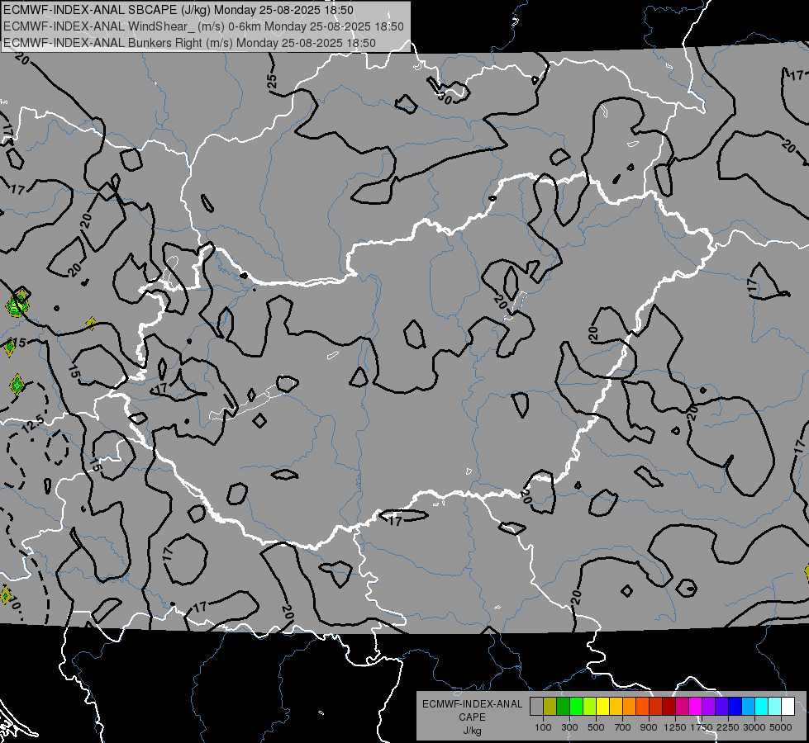Click the CAPE label in the legend

[x=472, y=717]
